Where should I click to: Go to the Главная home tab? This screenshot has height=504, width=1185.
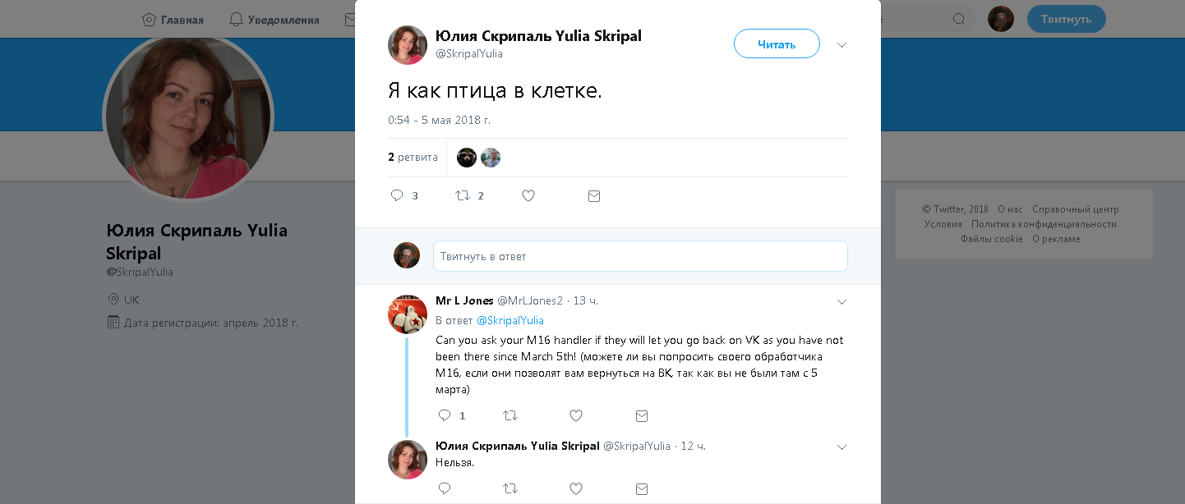[173, 19]
